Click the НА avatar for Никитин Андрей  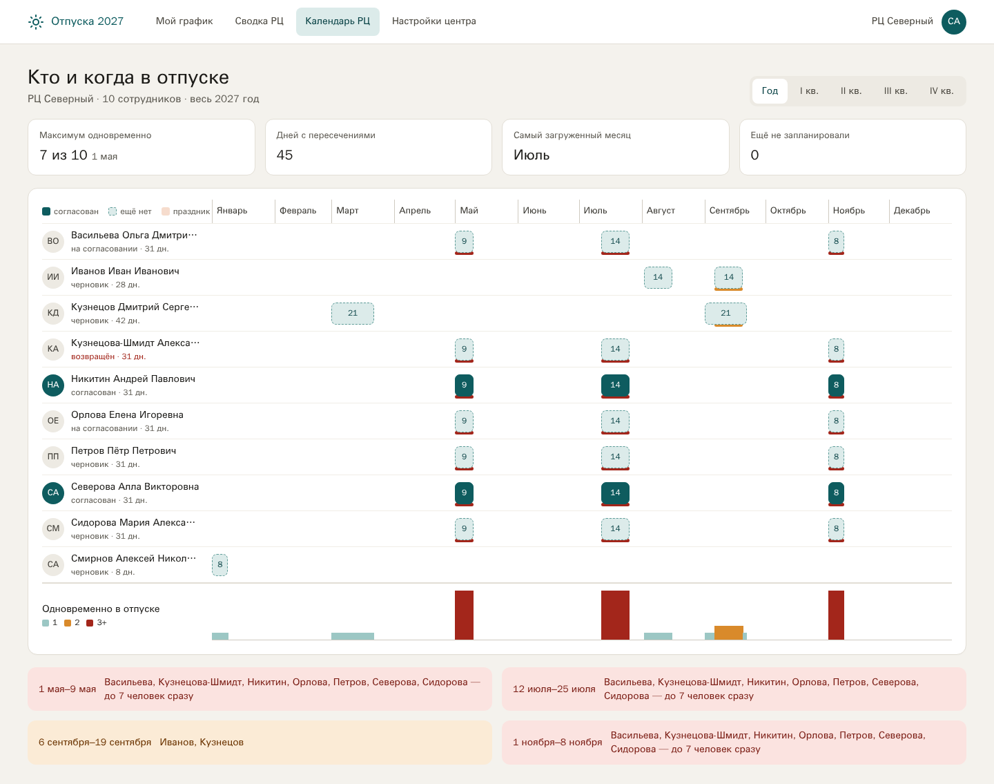tap(53, 385)
